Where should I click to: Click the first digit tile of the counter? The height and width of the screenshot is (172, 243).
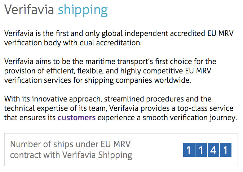click(x=189, y=150)
